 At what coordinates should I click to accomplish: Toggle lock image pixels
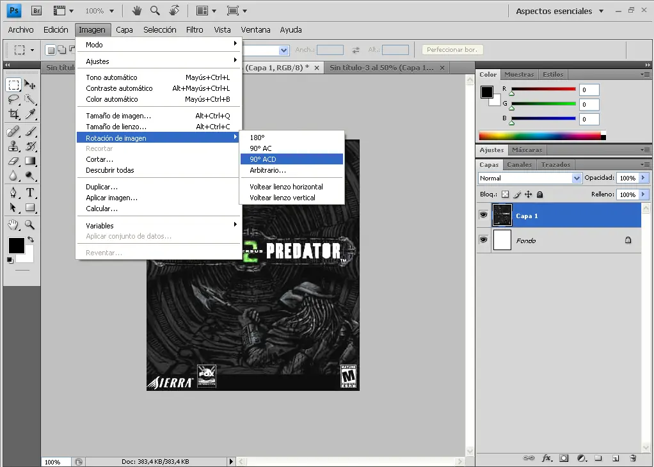[517, 194]
